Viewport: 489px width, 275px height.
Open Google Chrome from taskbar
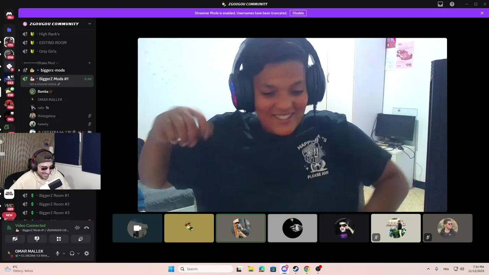307,269
